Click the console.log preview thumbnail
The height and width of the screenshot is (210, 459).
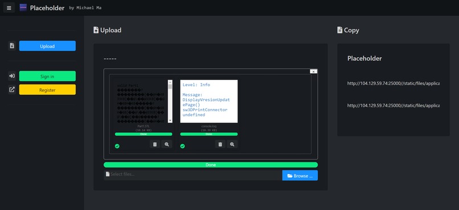(209, 101)
